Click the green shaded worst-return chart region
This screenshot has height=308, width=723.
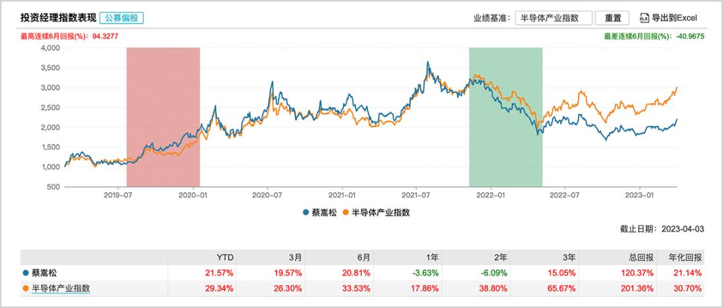point(505,117)
